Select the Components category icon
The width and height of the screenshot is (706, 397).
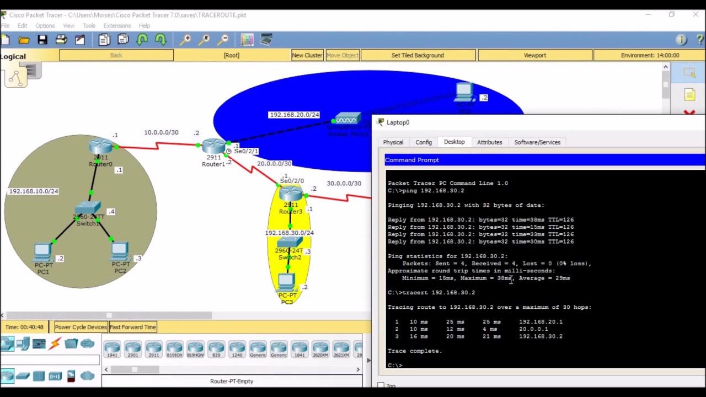(39, 344)
